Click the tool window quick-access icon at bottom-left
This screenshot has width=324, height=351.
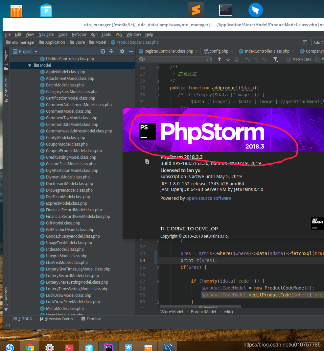coord(8,326)
